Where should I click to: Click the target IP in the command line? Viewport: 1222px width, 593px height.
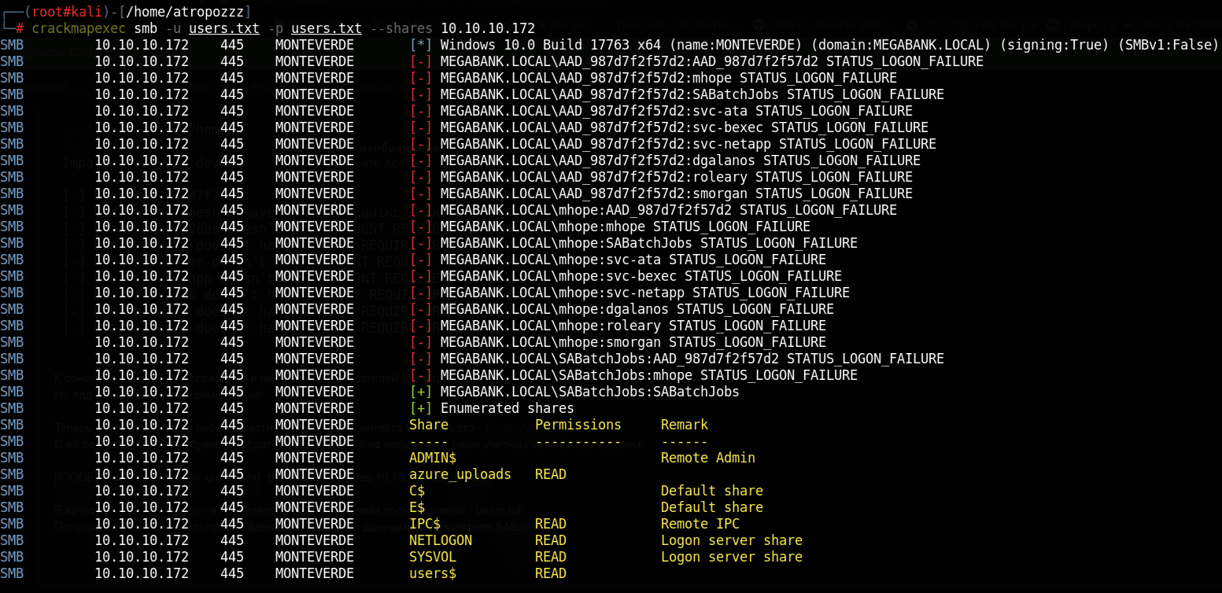tap(488, 28)
